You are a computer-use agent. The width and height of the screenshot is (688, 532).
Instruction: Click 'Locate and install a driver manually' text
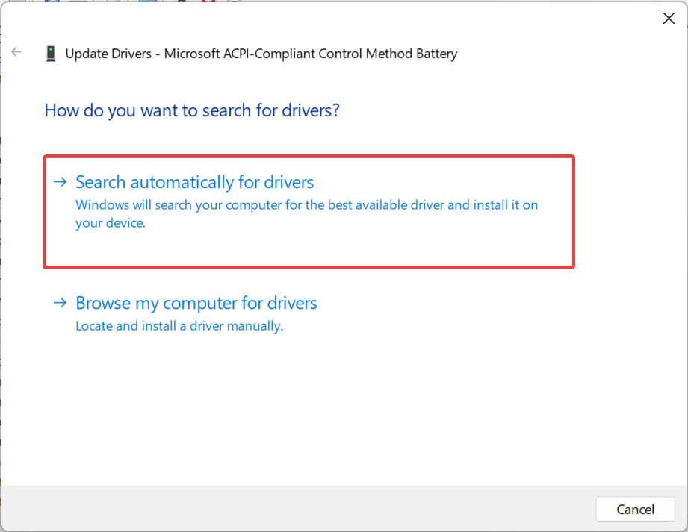point(179,326)
